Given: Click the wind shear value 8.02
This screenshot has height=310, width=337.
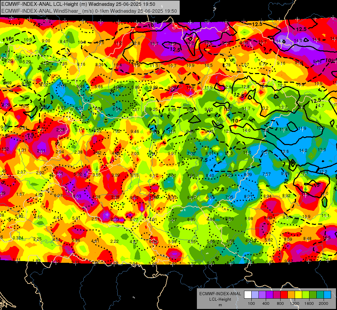Looking at the screenshot, I should click(44, 85).
